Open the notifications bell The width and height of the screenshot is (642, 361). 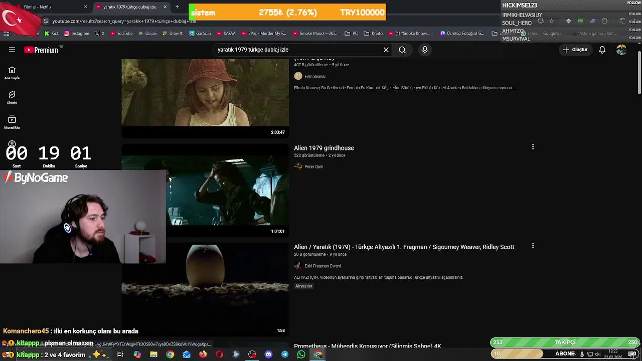(602, 50)
